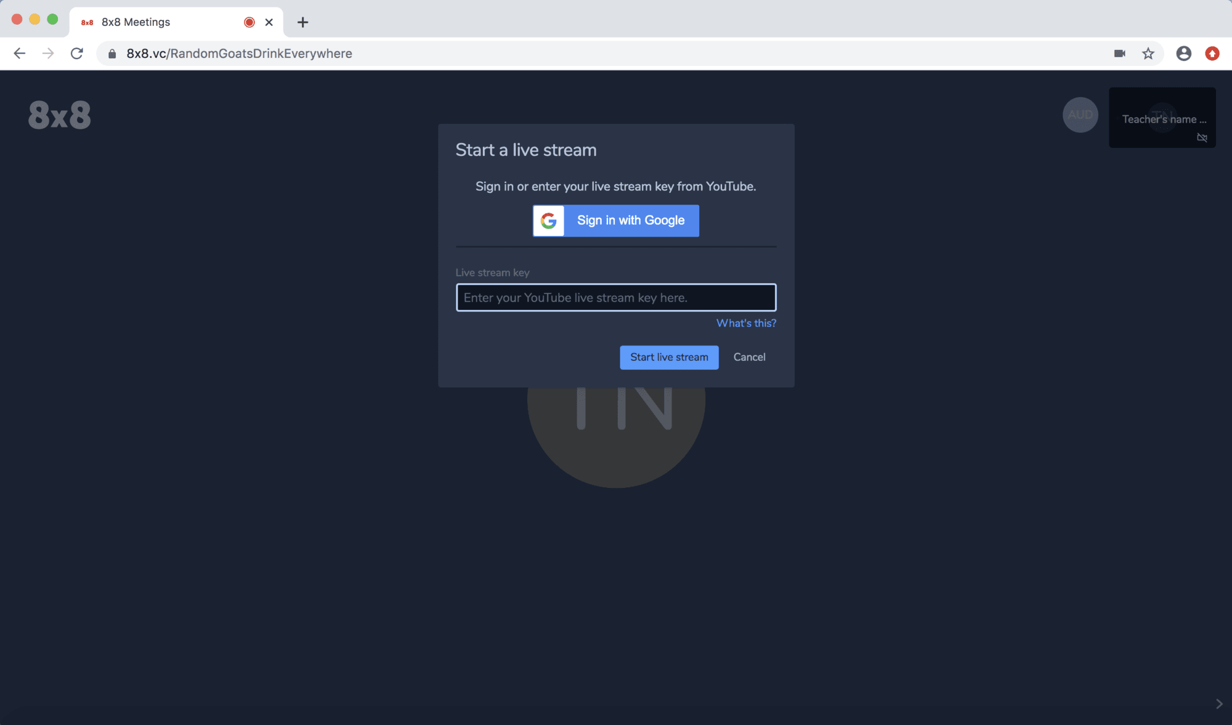This screenshot has width=1232, height=725.
Task: Click the Google logo icon
Action: [548, 221]
